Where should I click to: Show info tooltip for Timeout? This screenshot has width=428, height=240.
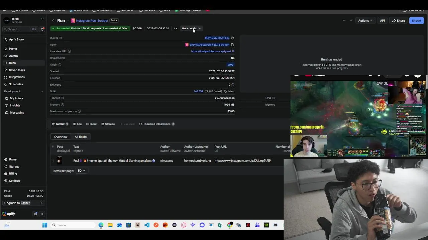[x=62, y=98]
